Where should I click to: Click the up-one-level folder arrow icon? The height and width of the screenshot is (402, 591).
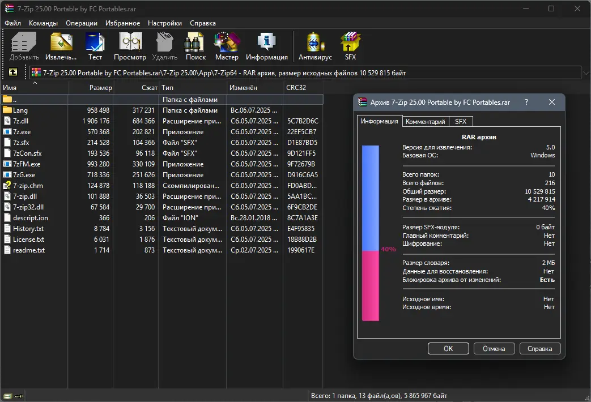click(12, 72)
